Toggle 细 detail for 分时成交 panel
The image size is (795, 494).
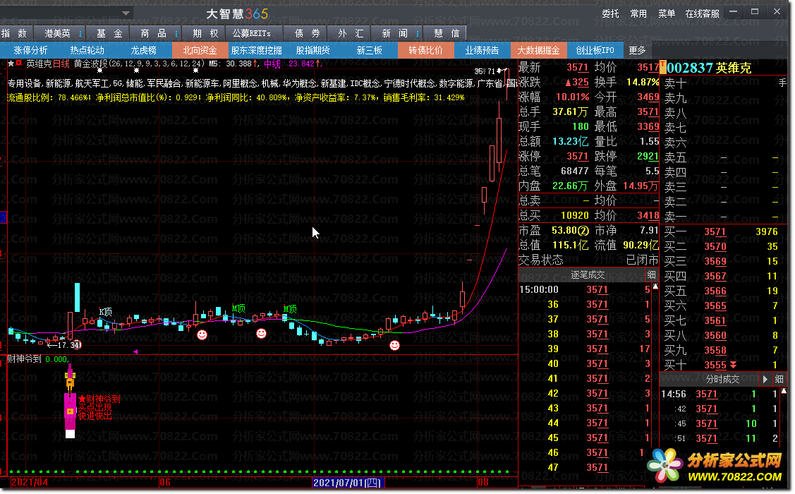[x=779, y=379]
